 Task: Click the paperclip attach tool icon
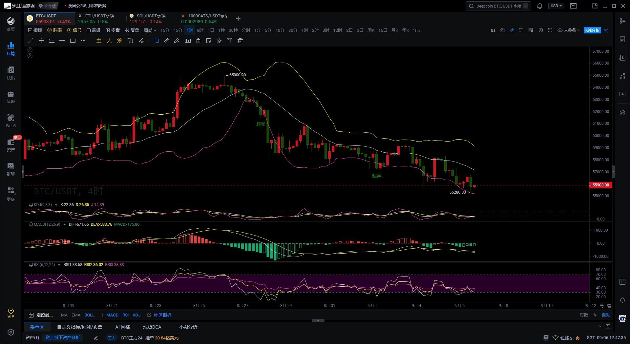(x=219, y=41)
